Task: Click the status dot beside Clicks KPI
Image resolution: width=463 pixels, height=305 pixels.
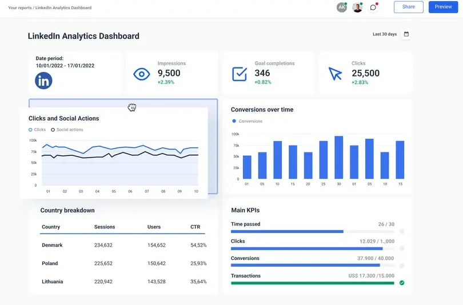Action: click(402, 248)
